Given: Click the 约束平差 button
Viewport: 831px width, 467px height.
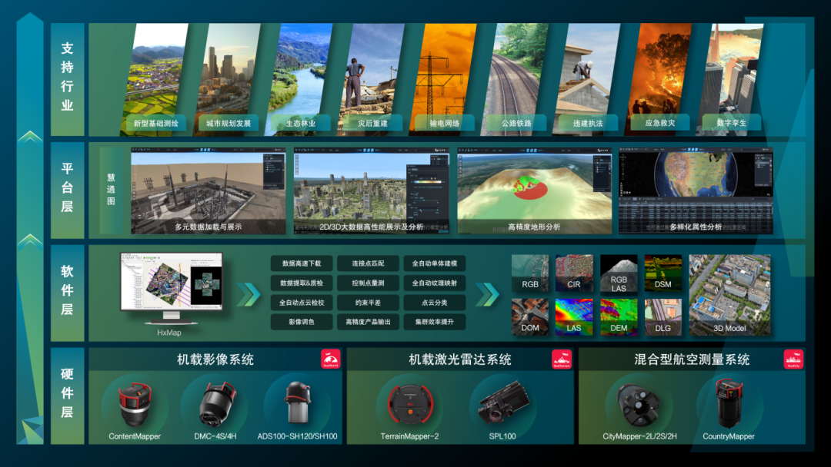Looking at the screenshot, I should pos(369,303).
